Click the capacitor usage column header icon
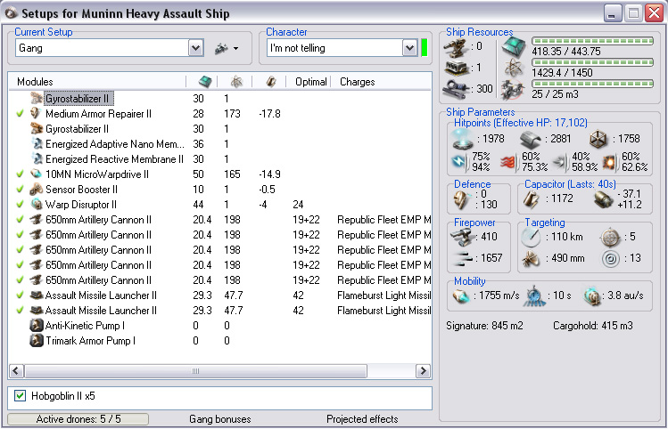 coord(270,81)
